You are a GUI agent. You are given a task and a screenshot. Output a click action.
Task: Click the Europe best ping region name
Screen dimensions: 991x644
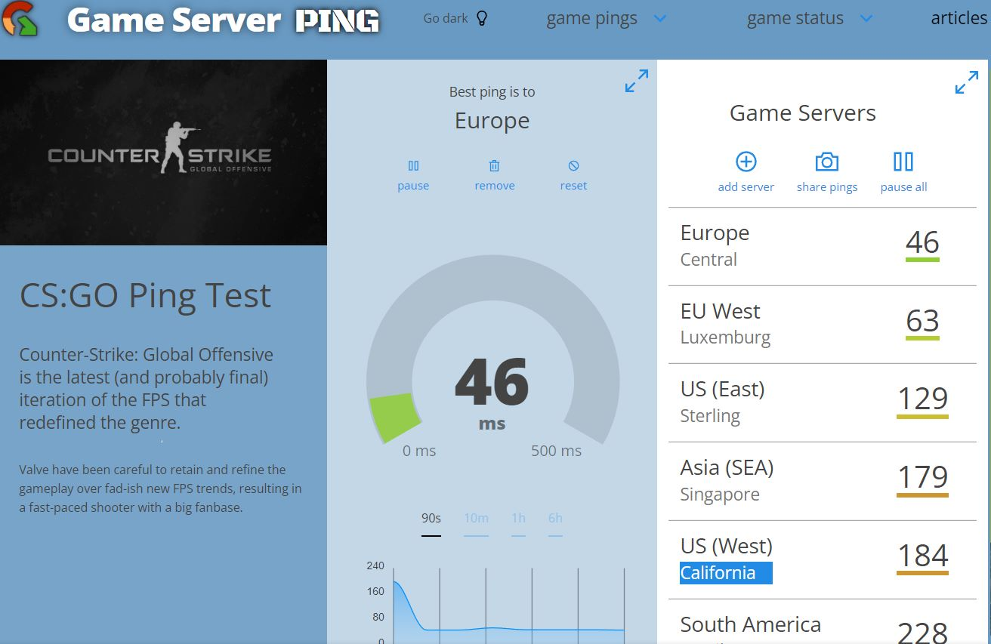click(x=492, y=121)
